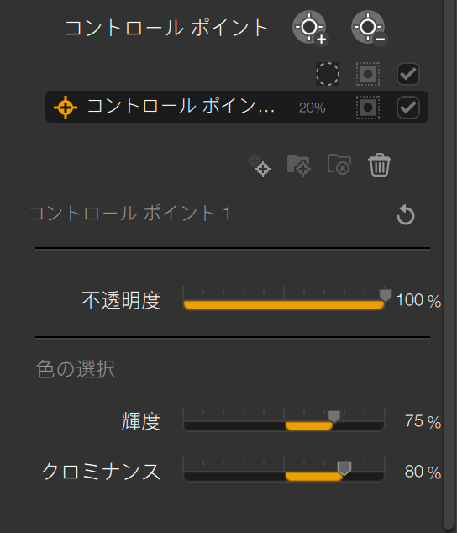This screenshot has height=533, width=457.
Task: Toggle mask display for コントロール ポイン row
Action: point(368,108)
